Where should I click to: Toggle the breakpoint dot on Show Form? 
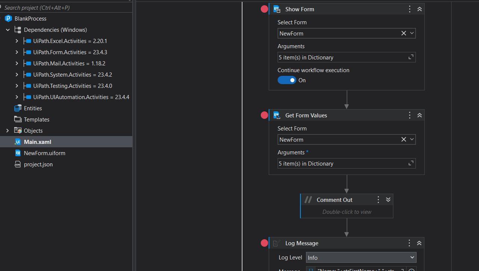pos(264,9)
